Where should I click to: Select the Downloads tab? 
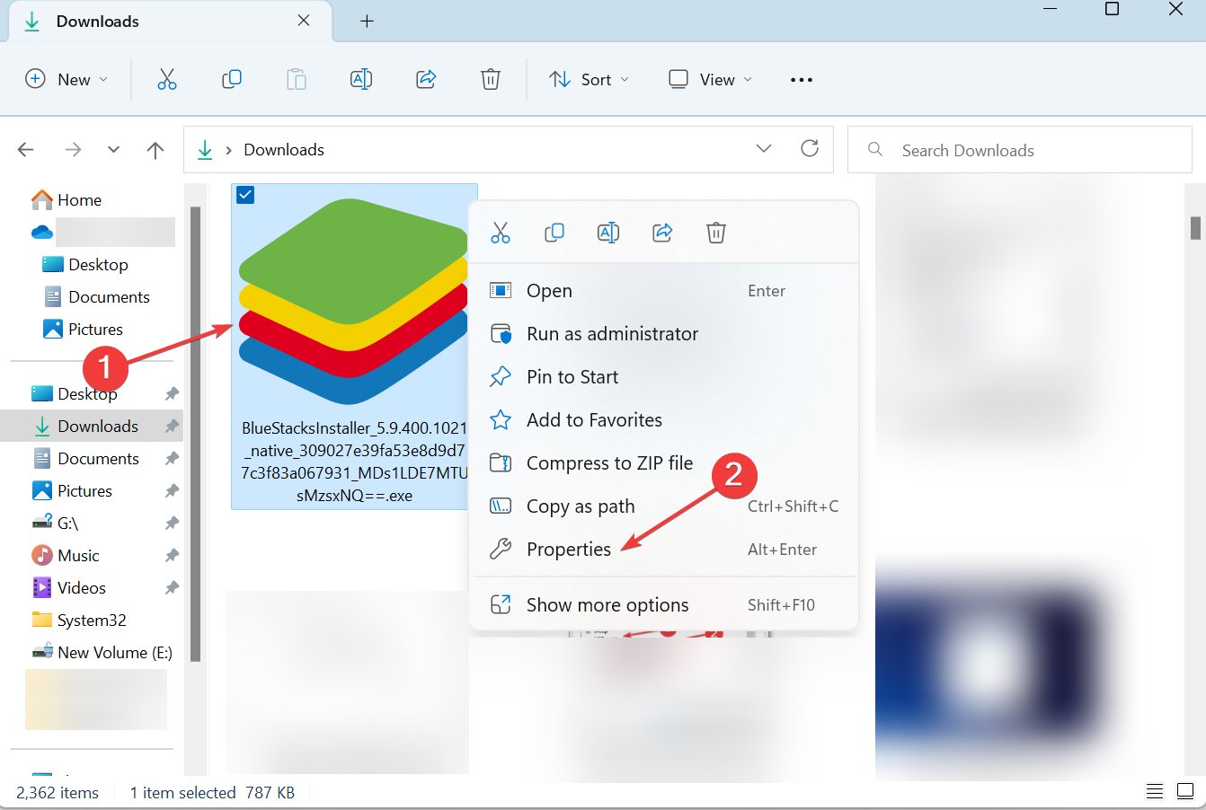pos(171,21)
